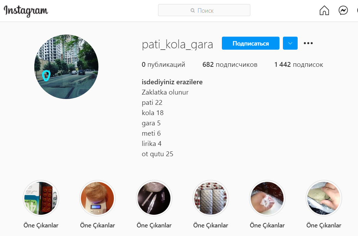Focus the Поиск search field
The width and height of the screenshot is (358, 236).
coord(204,10)
